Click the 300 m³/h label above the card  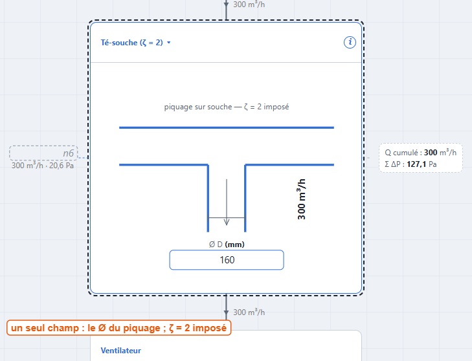[x=249, y=5]
